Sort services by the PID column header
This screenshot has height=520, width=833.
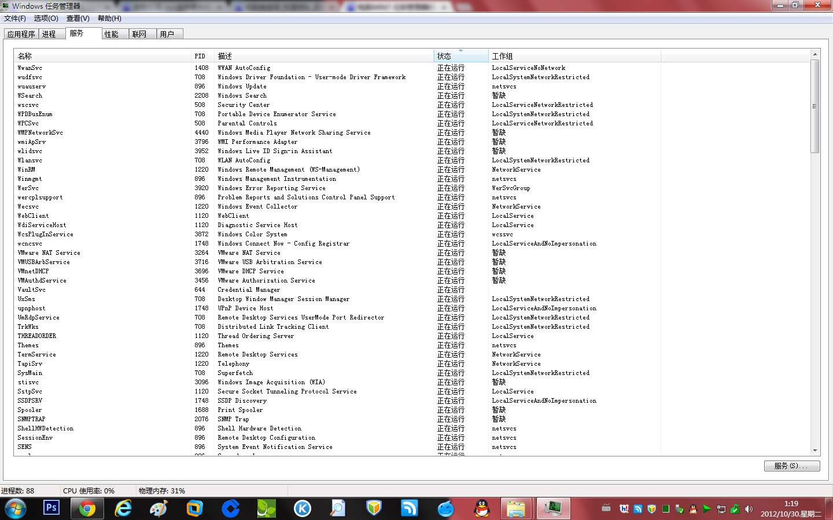[202, 56]
